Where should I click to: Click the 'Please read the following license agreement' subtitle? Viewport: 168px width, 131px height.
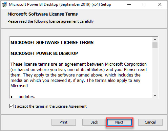[x=50, y=21]
